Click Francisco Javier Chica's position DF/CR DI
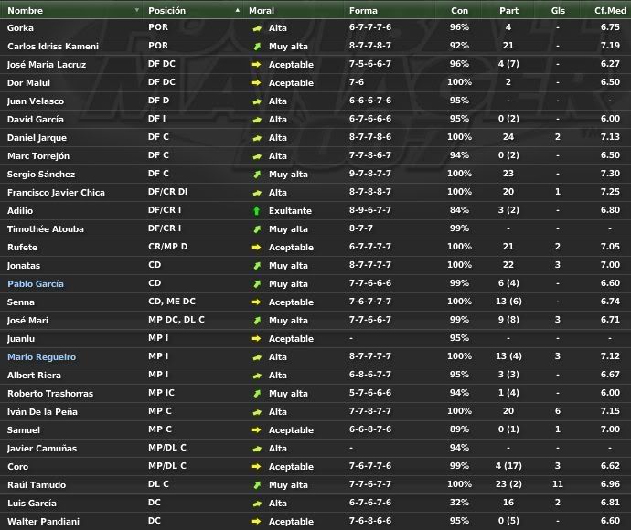Image resolution: width=631 pixels, height=530 pixels. tap(168, 192)
